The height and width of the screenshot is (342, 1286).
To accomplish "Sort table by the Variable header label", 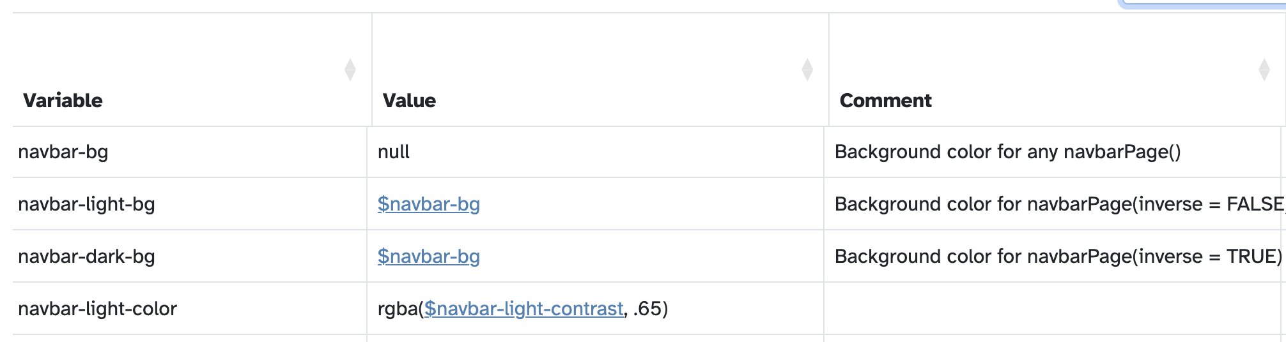I will [63, 101].
